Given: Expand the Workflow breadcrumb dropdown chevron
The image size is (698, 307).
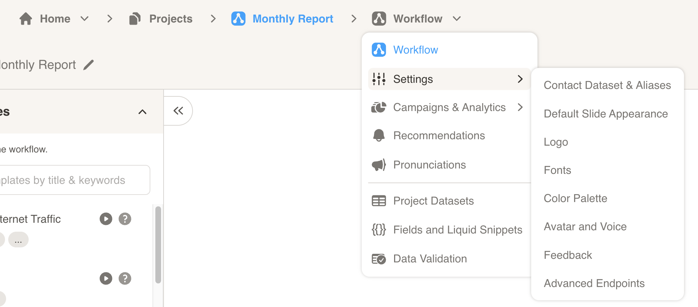Looking at the screenshot, I should point(457,19).
